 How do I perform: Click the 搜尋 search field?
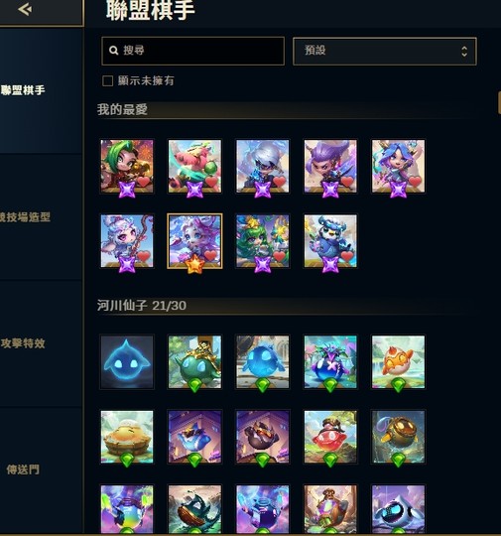(x=192, y=51)
